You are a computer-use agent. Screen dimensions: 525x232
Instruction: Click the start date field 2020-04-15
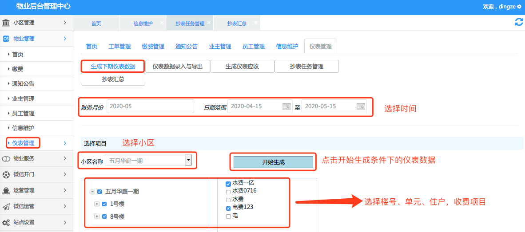tap(260, 106)
